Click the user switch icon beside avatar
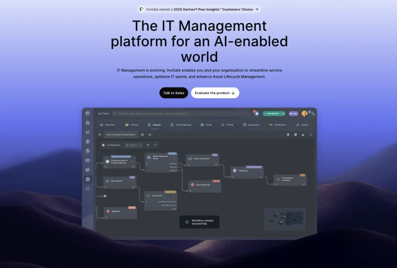Screen dimensions: 397x268 point(313,114)
